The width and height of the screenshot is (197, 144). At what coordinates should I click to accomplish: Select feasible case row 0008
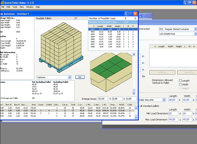[x=113, y=47]
